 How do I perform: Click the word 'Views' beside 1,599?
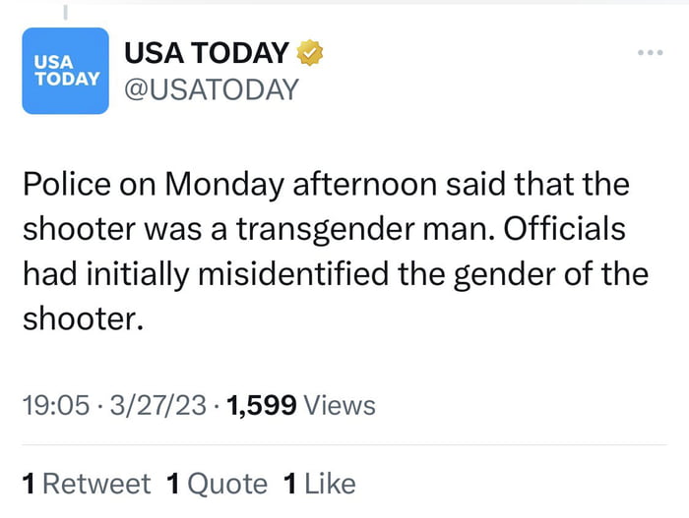(341, 405)
